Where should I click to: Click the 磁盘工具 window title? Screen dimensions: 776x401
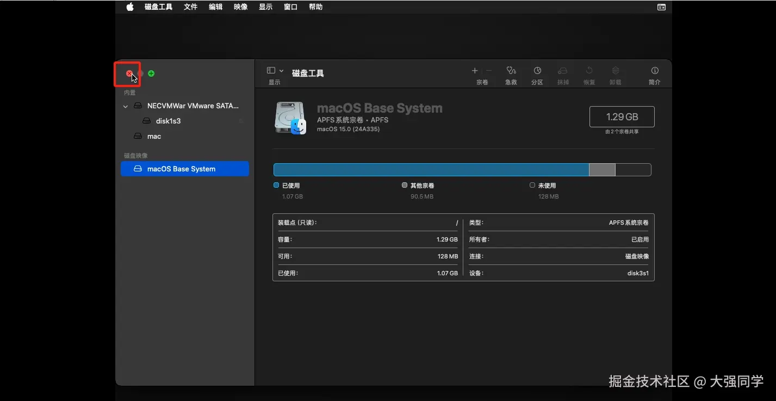coord(308,73)
